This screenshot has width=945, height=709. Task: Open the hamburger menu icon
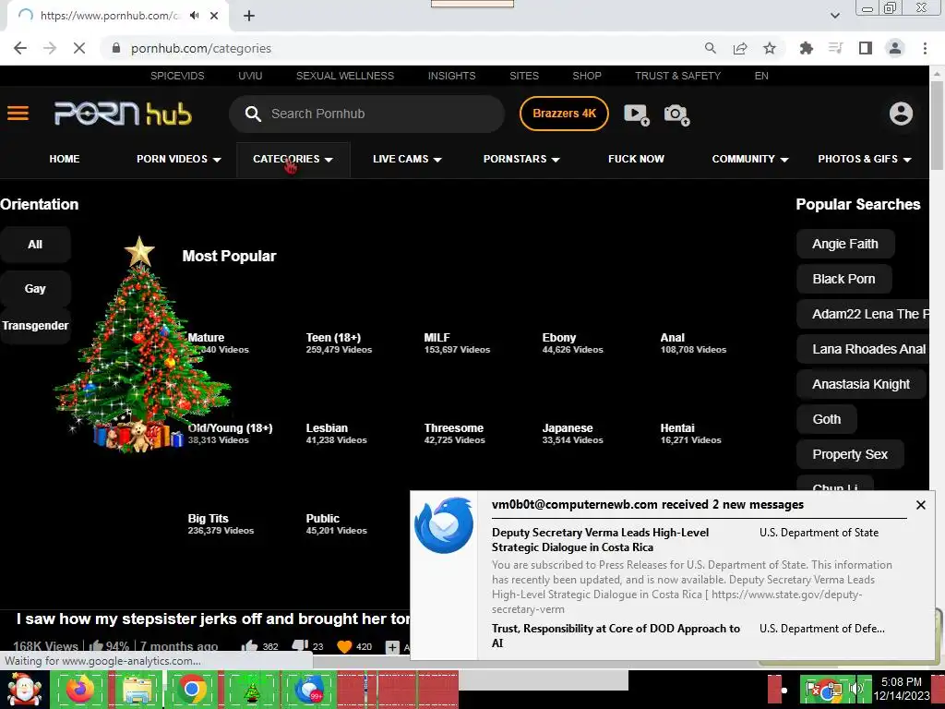coord(18,114)
